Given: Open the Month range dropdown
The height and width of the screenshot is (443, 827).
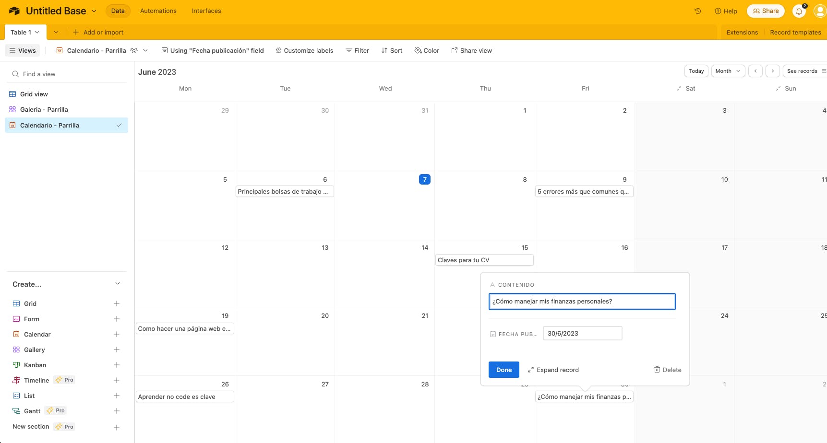Looking at the screenshot, I should tap(728, 71).
